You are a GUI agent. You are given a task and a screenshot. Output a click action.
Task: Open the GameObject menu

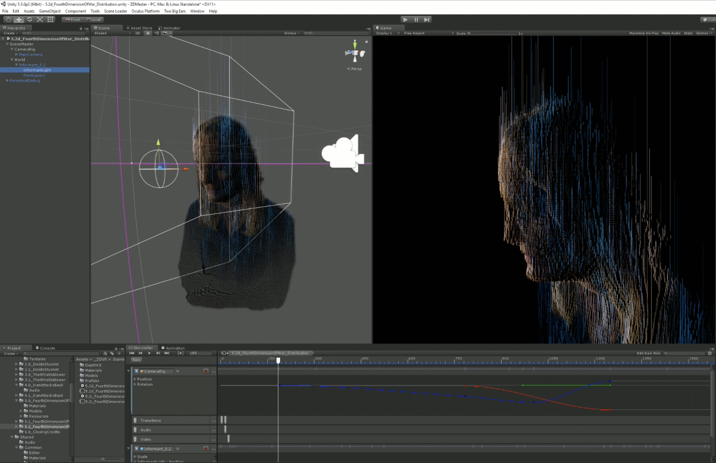(x=50, y=11)
